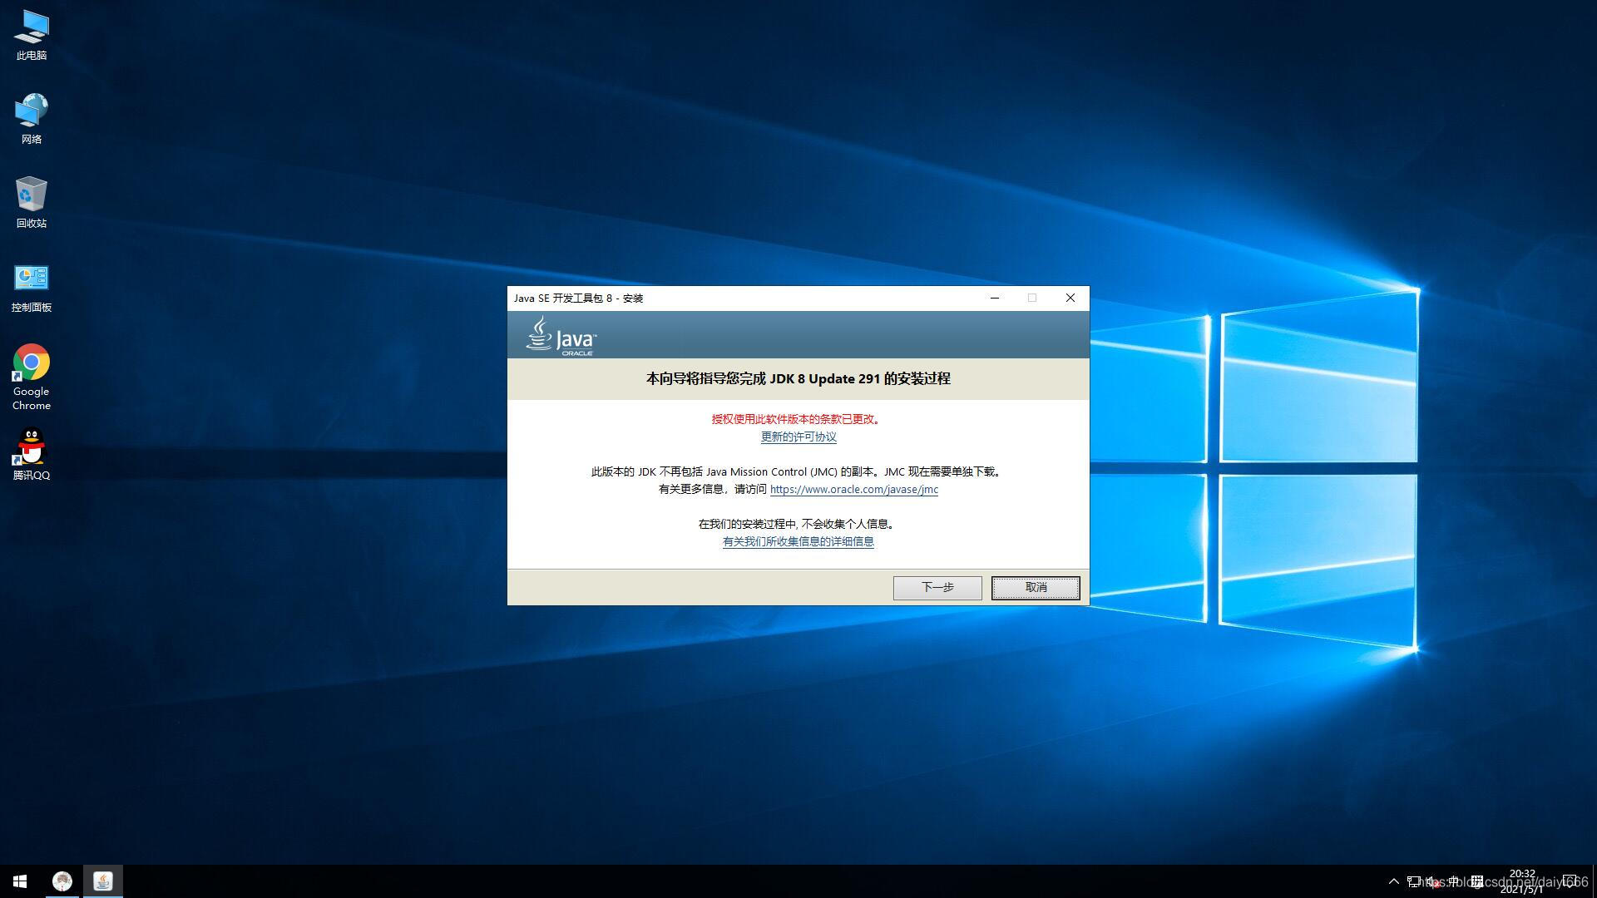Click the avatar app in the taskbar

coord(62,881)
